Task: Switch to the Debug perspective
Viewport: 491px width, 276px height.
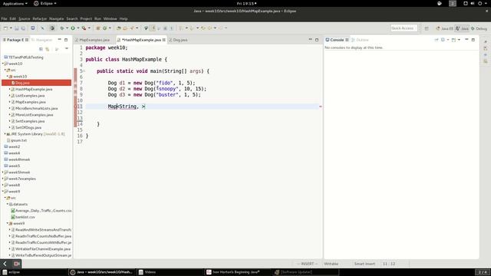Action: [x=479, y=28]
